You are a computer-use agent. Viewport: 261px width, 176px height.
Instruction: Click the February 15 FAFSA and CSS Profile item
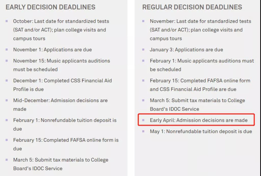tap(200, 85)
